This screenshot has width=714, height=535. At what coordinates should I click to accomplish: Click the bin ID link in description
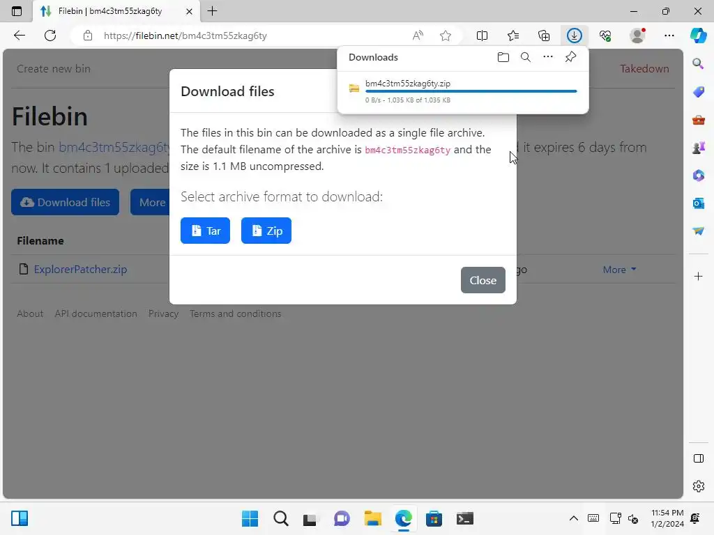coord(114,147)
